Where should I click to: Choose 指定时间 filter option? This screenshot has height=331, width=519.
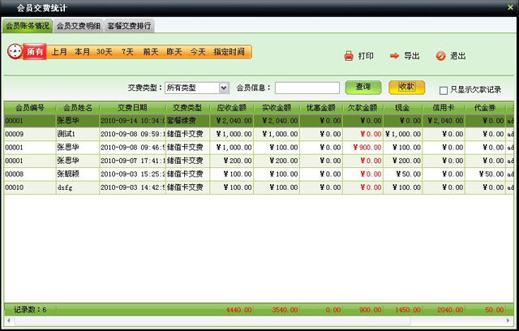tap(229, 51)
